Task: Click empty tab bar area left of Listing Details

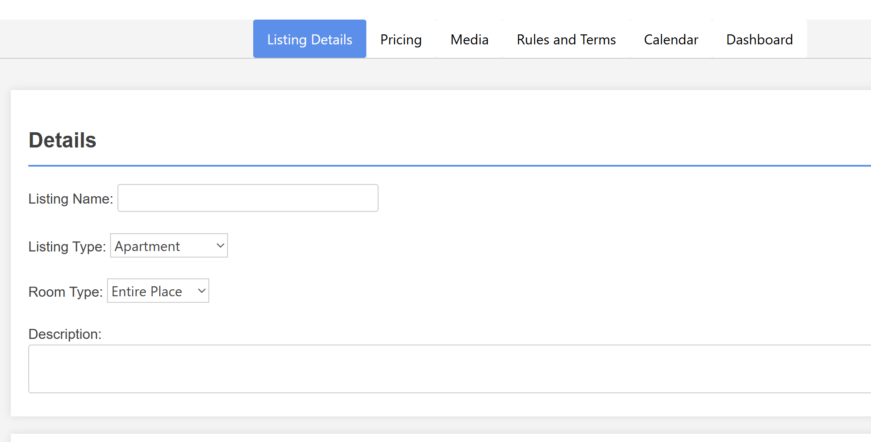Action: (126, 39)
